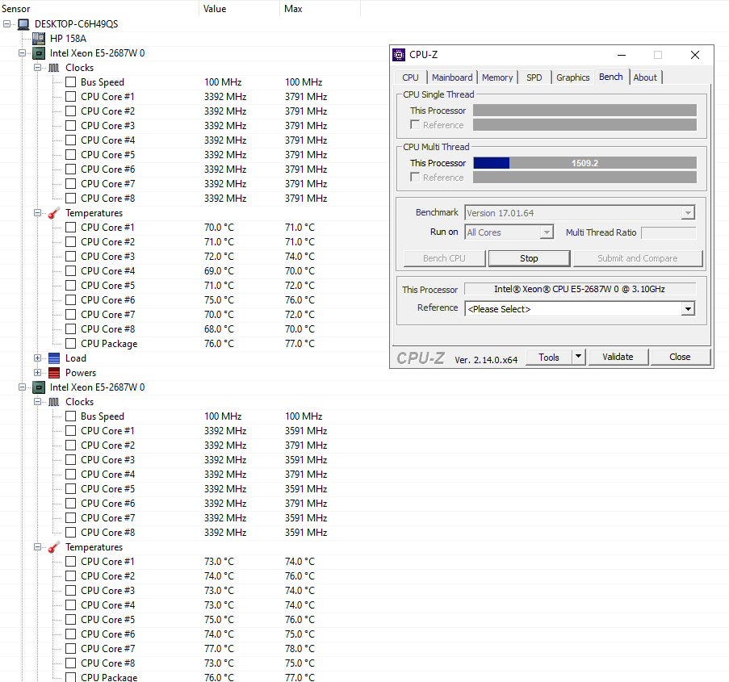Click the first CPU's Clocks icon

pos(54,68)
